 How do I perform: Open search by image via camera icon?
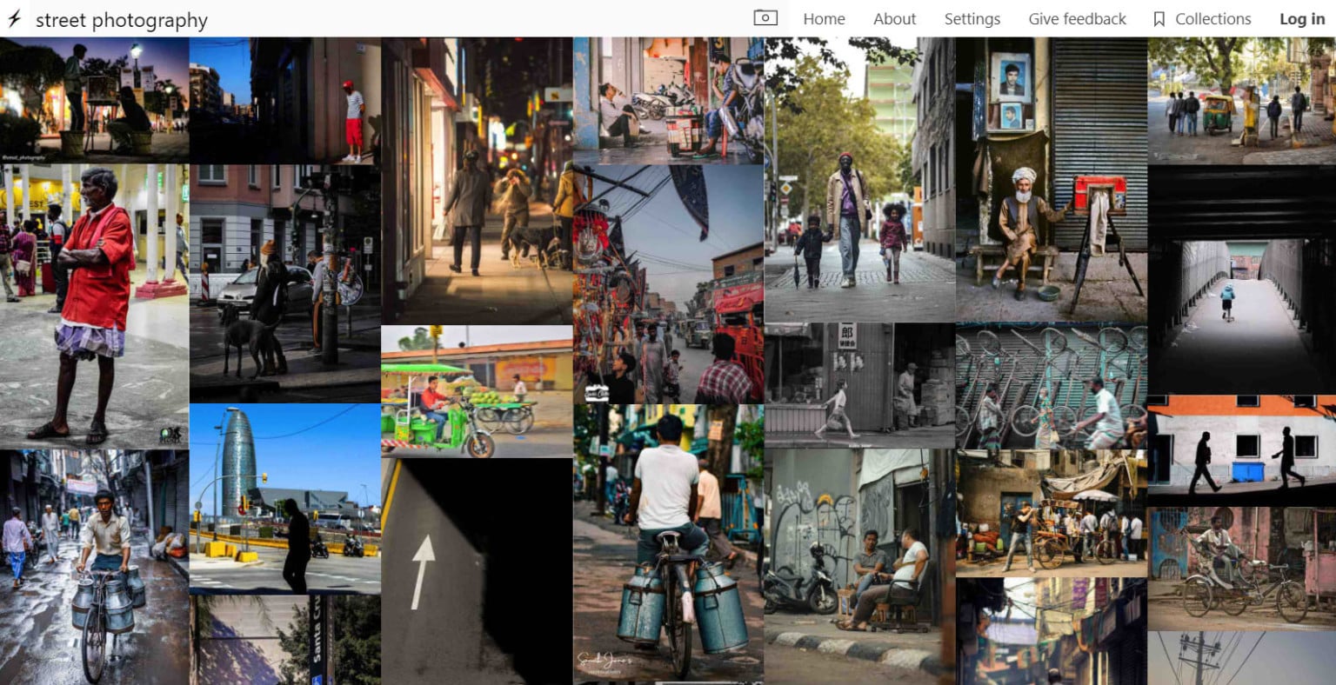(x=765, y=17)
